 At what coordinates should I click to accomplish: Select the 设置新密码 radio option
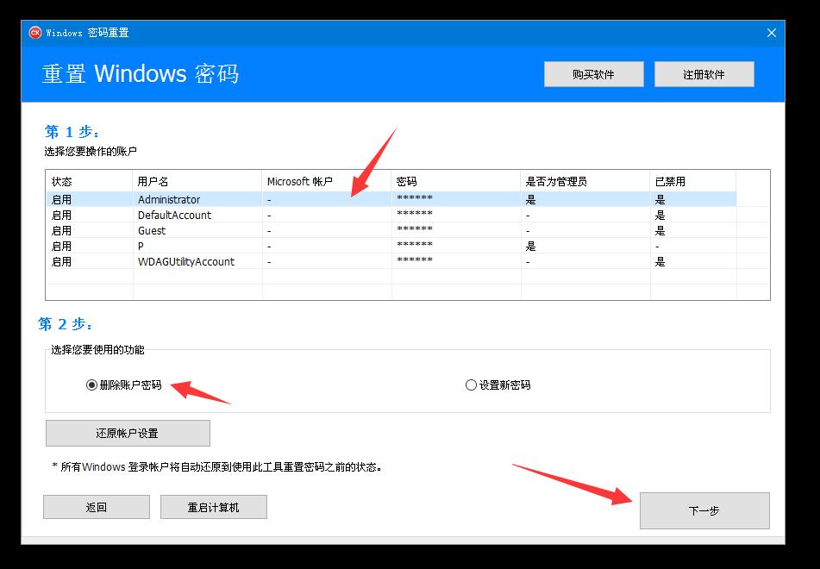coord(498,385)
